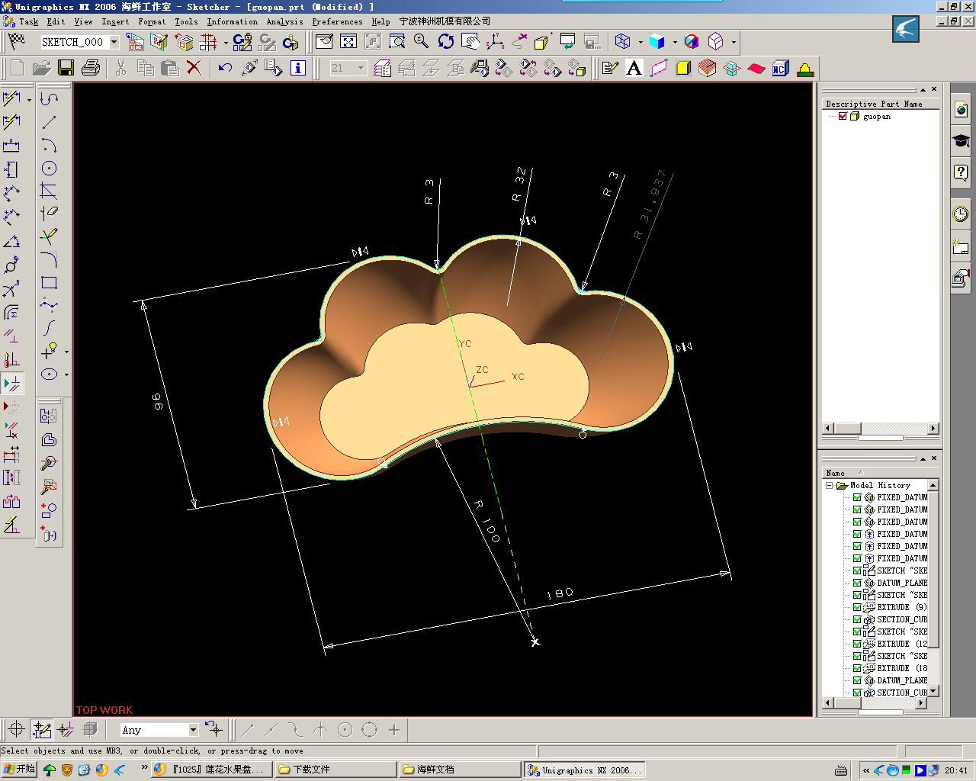Image resolution: width=976 pixels, height=781 pixels.
Task: Switch to 『1025』莲花水果盘 taskbar window
Action: tap(211, 770)
